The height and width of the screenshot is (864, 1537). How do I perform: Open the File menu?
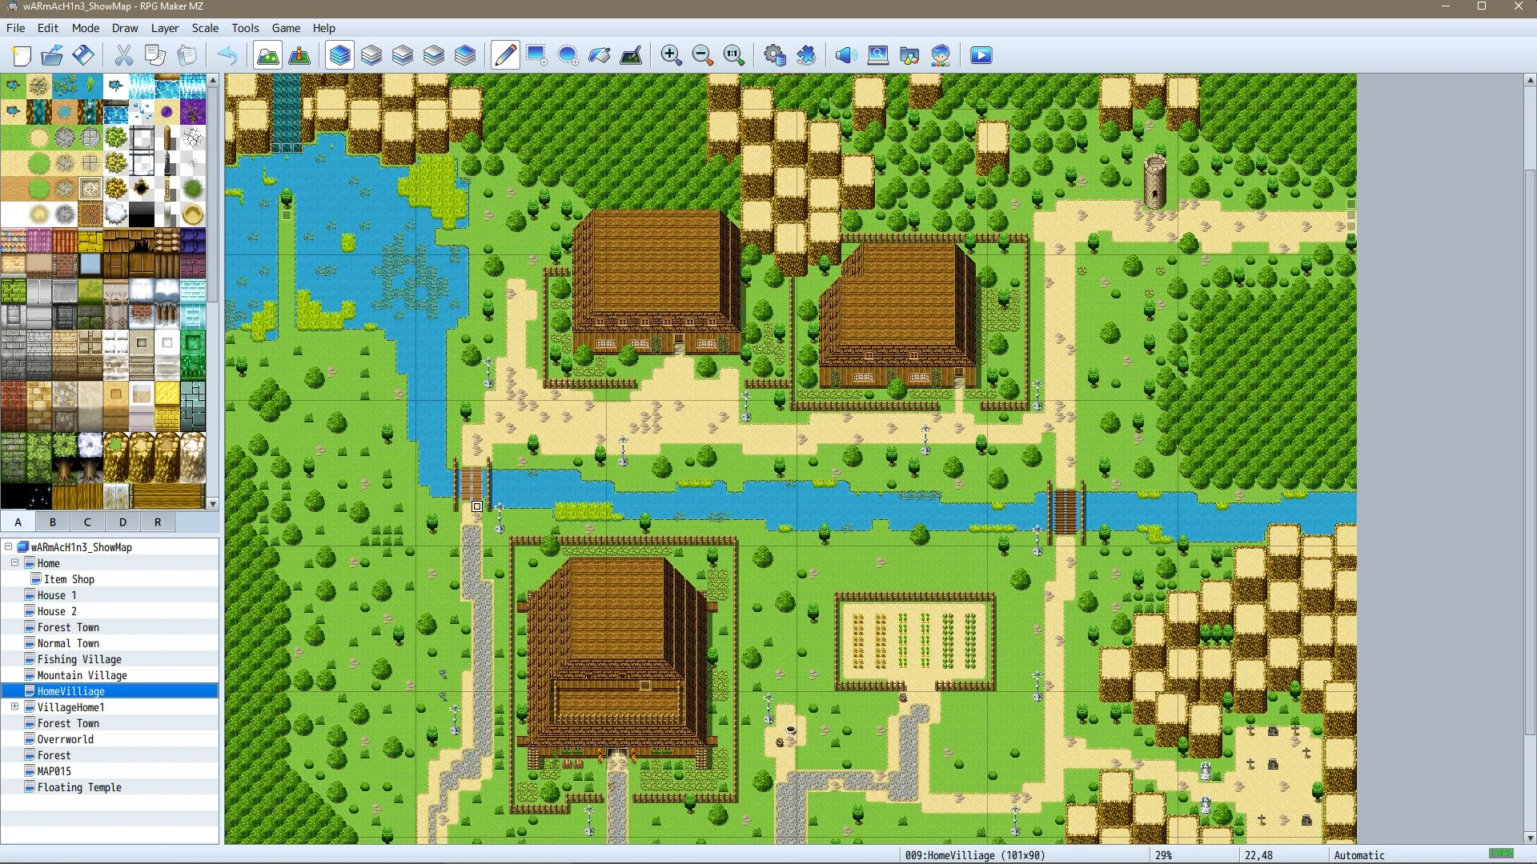[x=15, y=27]
